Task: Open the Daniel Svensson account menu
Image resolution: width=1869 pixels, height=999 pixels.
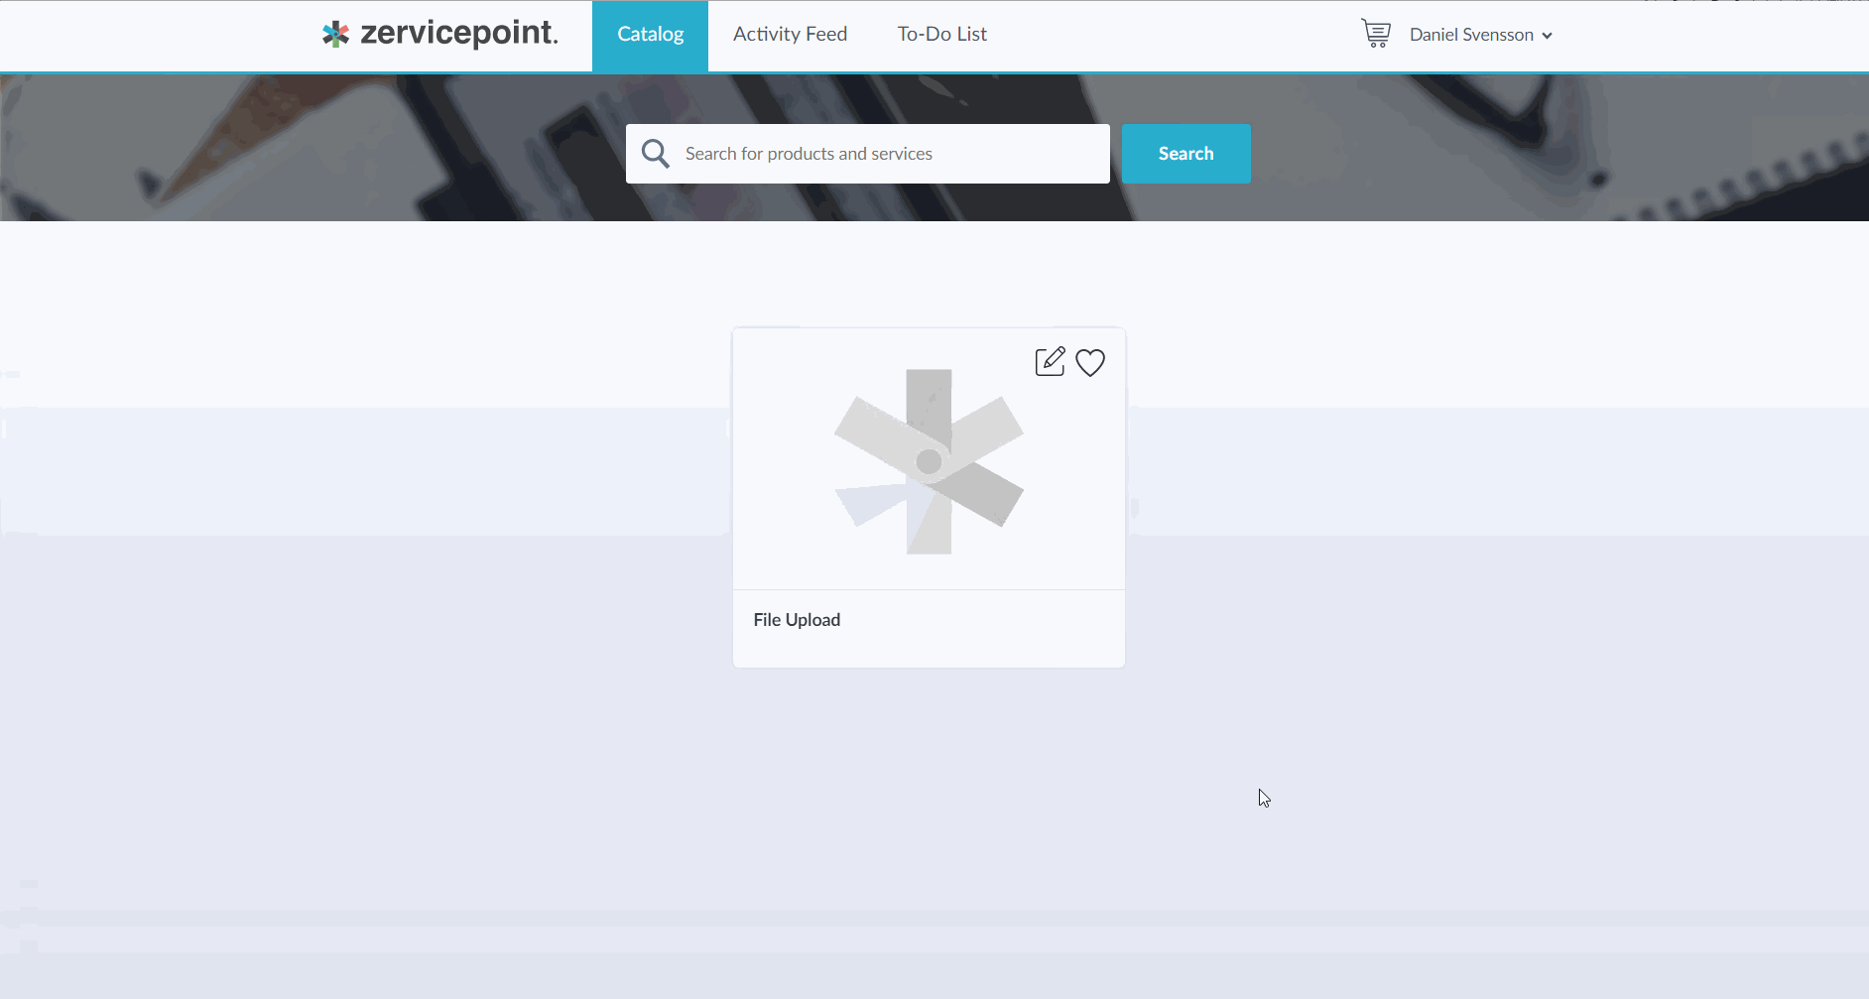Action: tap(1470, 35)
